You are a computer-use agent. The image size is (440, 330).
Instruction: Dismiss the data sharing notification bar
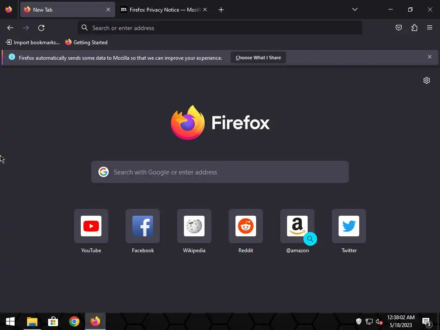(430, 57)
